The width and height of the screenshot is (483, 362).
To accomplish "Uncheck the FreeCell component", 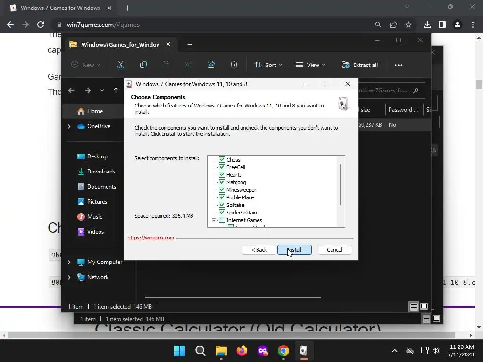I will (222, 167).
